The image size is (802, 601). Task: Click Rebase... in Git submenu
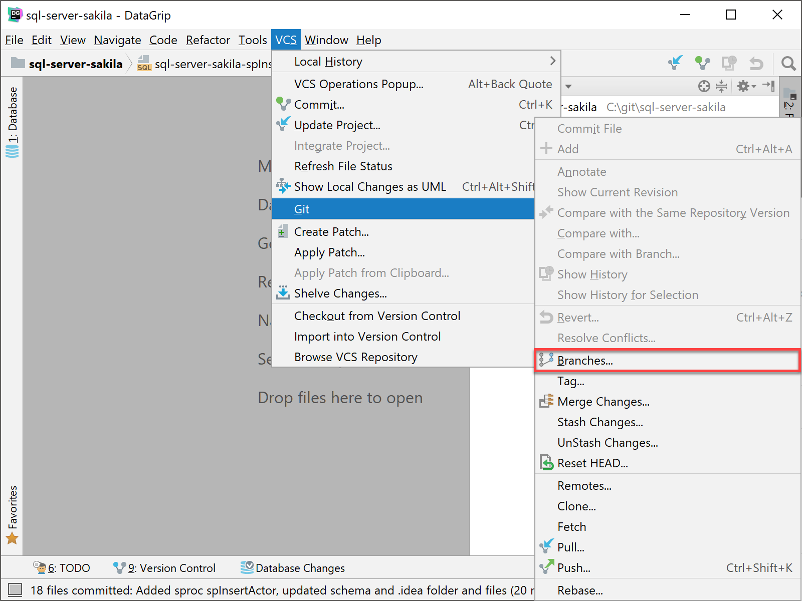(668, 590)
